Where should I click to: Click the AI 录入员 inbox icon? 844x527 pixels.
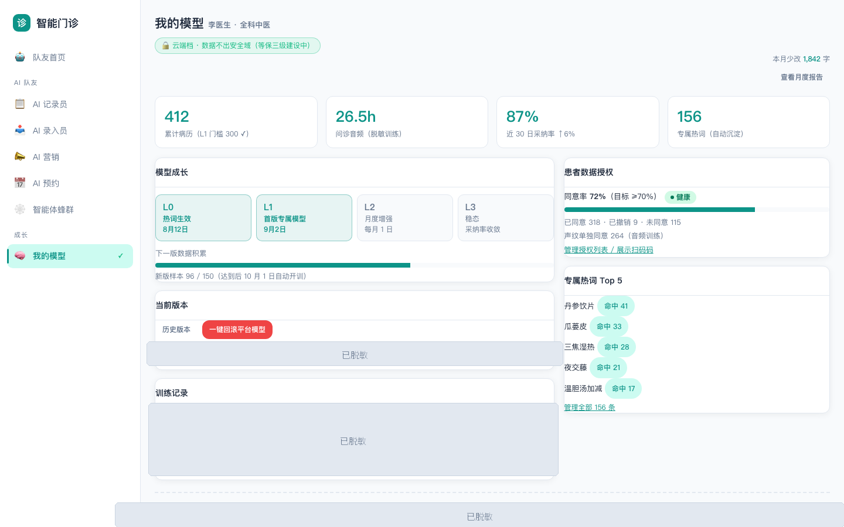click(20, 130)
